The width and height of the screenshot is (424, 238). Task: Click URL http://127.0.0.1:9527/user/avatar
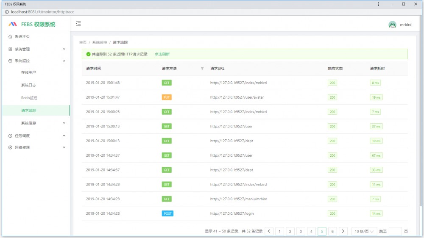tap(237, 97)
